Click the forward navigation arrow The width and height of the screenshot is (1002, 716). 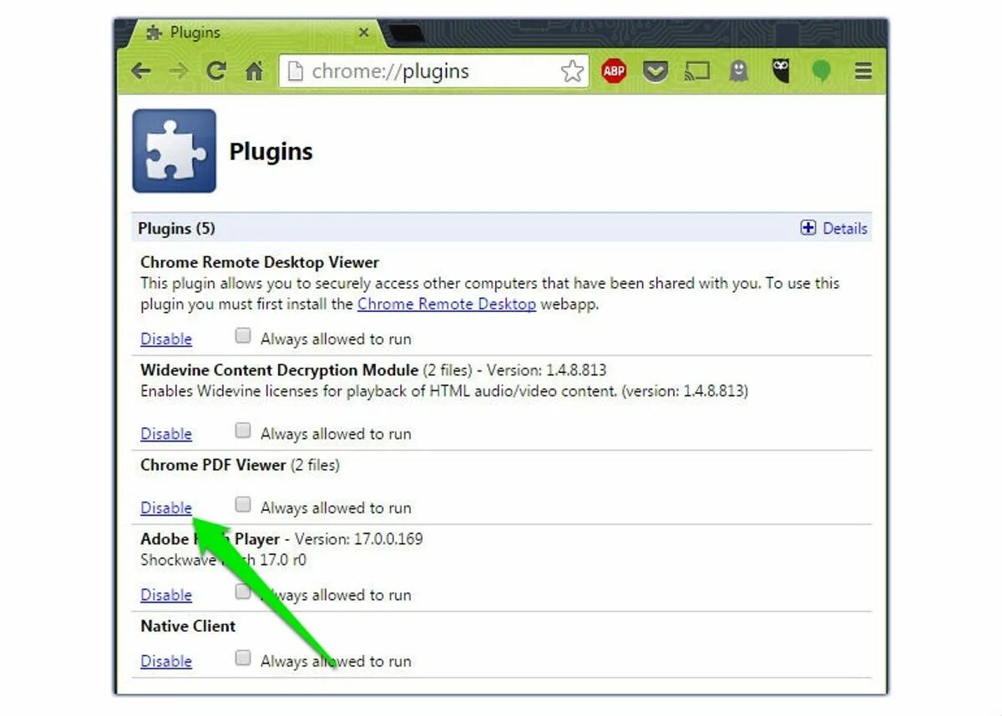click(x=178, y=71)
